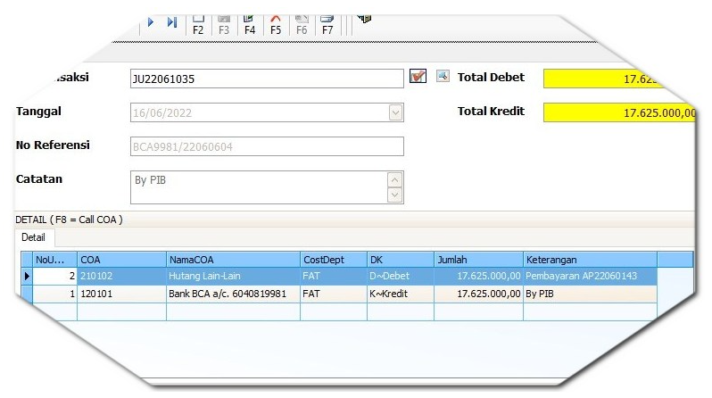
Task: Click the red checkmark icon beside transaction number
Action: [418, 77]
